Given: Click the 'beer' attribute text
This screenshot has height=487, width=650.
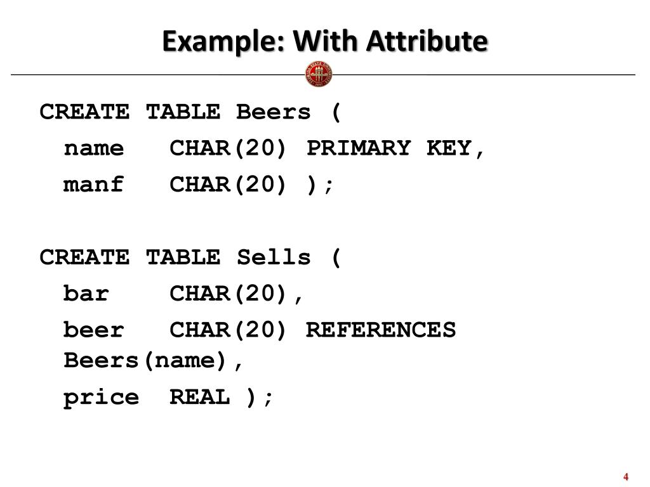Looking at the screenshot, I should [94, 330].
